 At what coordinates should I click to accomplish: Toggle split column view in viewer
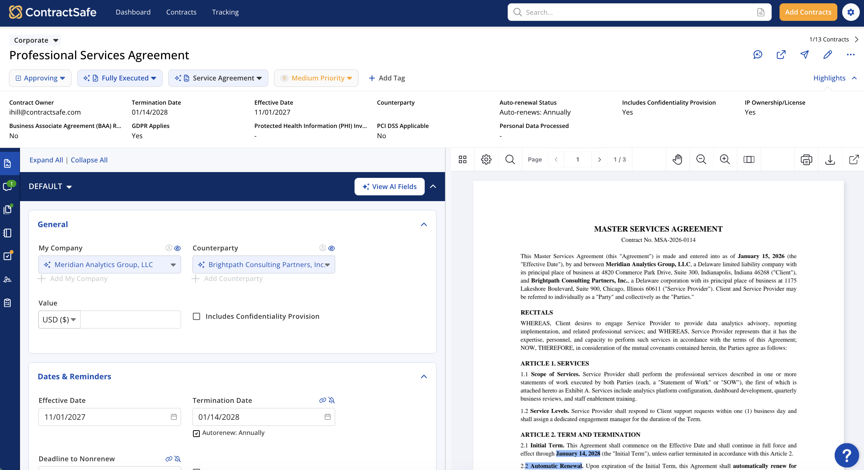[x=749, y=159]
